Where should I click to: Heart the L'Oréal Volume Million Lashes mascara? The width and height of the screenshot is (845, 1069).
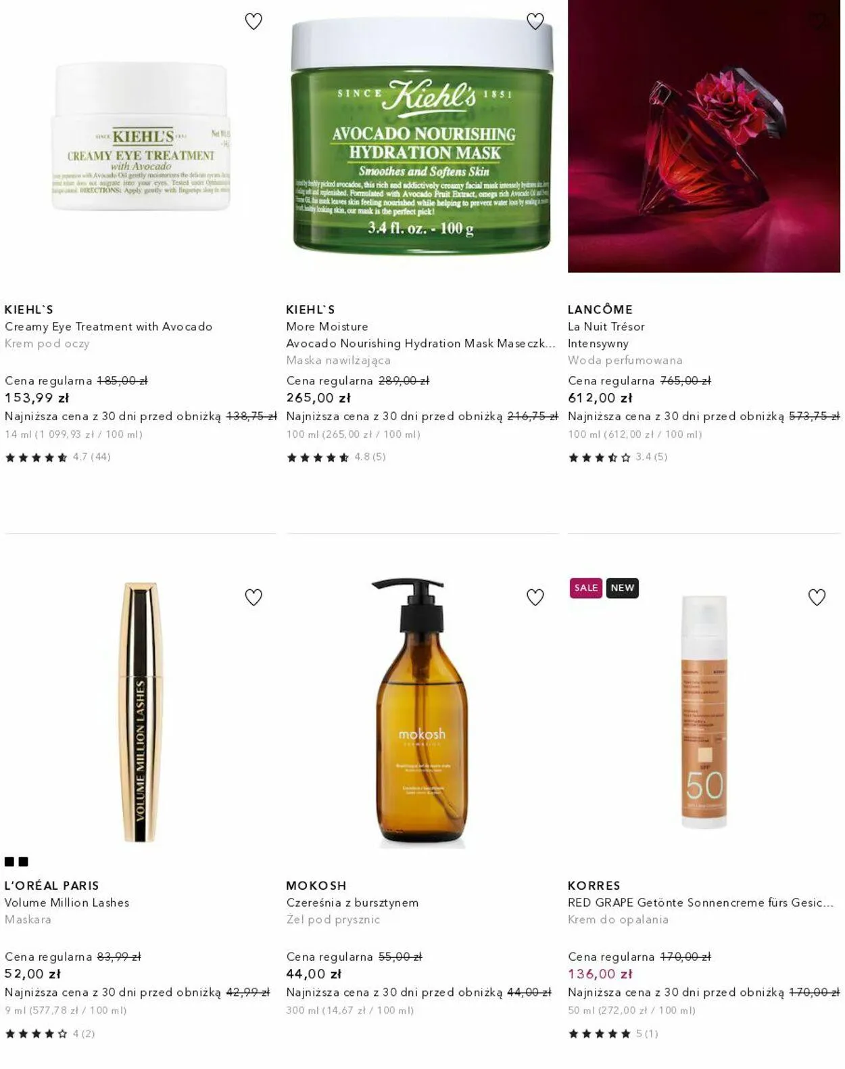pyautogui.click(x=254, y=597)
